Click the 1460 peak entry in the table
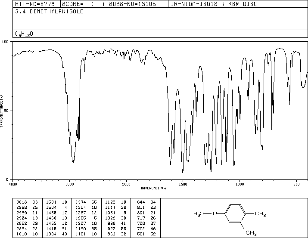The height and width of the screenshot is (238, 308). [x=56, y=218]
